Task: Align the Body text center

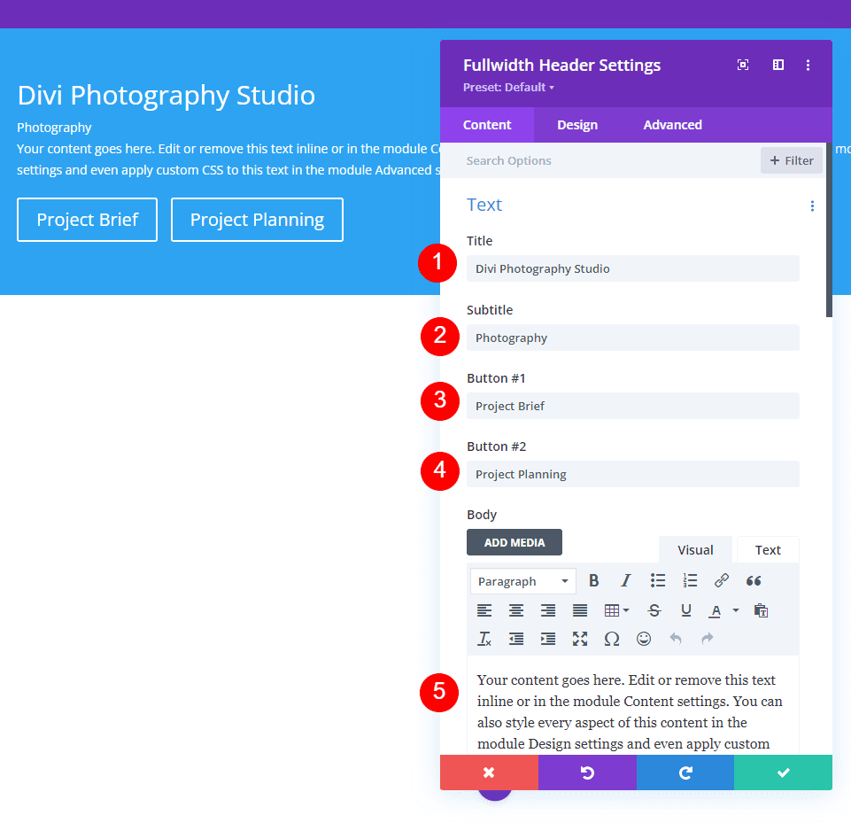Action: point(516,610)
